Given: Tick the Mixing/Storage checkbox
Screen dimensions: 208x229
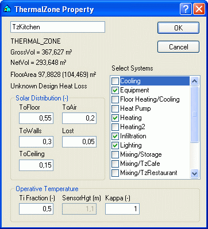Looking at the screenshot, I should [115, 154].
